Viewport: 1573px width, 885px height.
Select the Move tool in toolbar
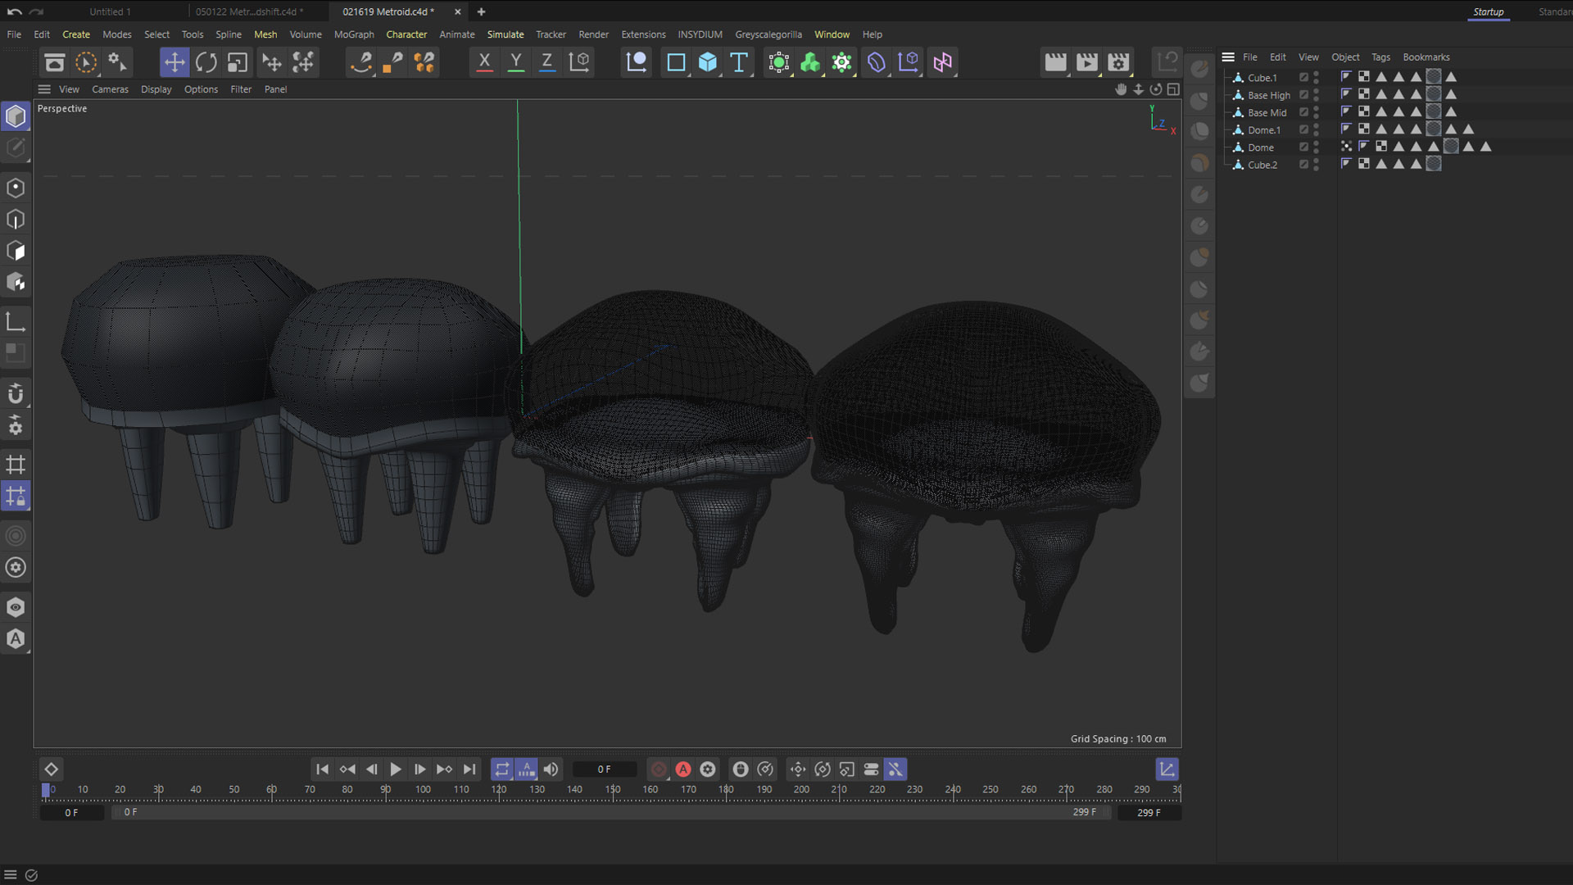174,62
